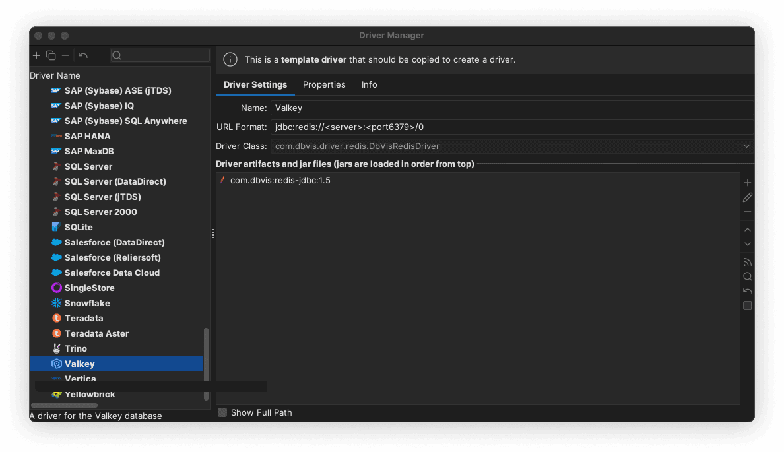This screenshot has height=452, width=784.
Task: Move the artifact up with the chevron
Action: [x=748, y=230]
